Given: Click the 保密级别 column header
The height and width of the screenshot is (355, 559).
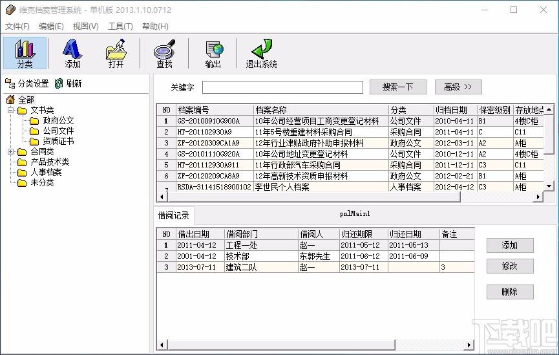Looking at the screenshot, I should coord(495,110).
